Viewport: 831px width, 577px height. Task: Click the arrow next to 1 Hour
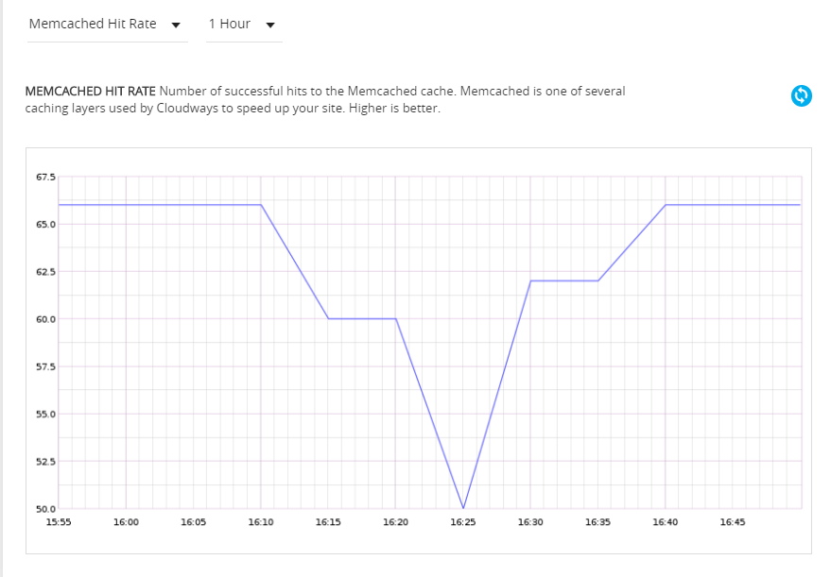270,25
